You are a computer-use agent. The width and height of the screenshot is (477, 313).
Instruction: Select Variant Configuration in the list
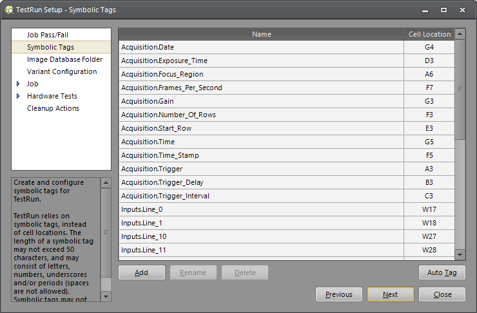62,71
